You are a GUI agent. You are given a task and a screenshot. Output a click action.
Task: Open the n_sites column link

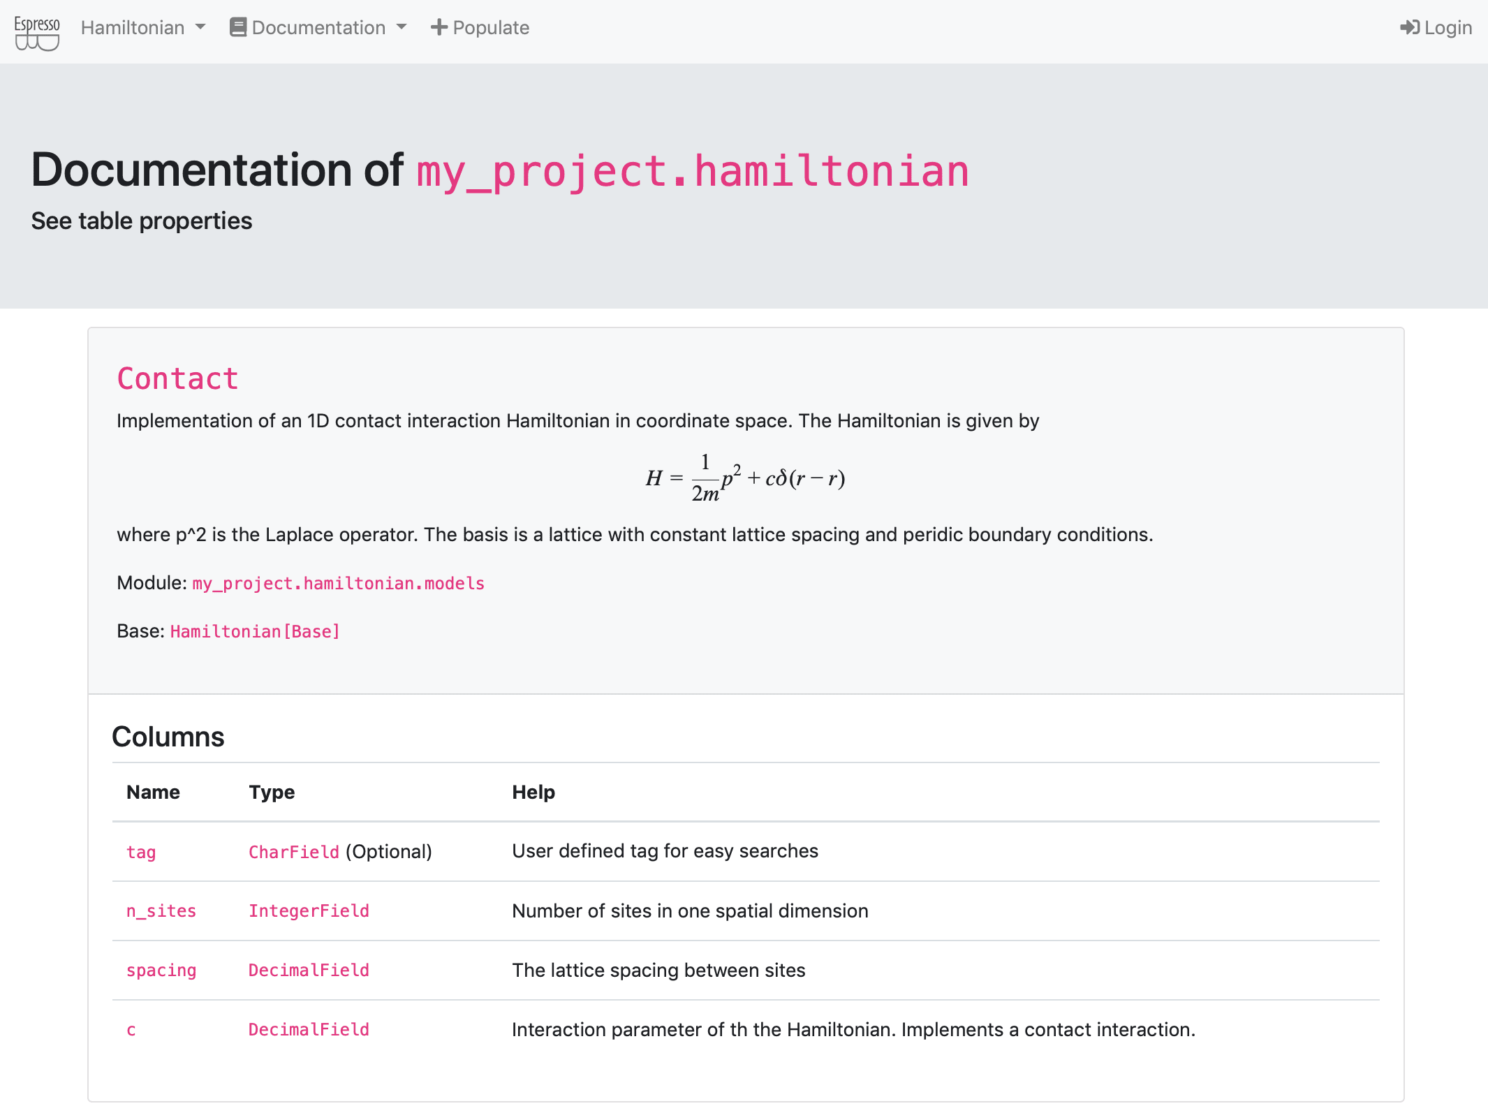tap(161, 910)
